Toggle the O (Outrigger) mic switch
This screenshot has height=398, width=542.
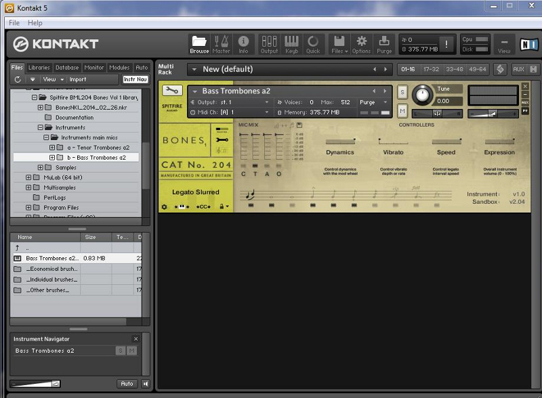click(x=278, y=166)
